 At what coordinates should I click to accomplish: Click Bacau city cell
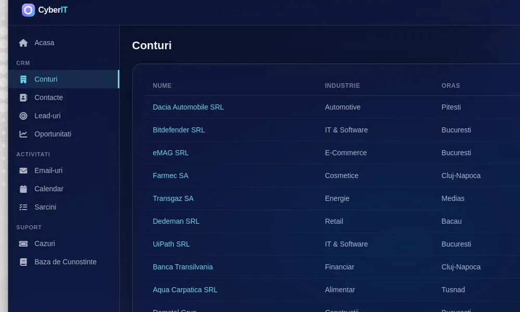451,221
